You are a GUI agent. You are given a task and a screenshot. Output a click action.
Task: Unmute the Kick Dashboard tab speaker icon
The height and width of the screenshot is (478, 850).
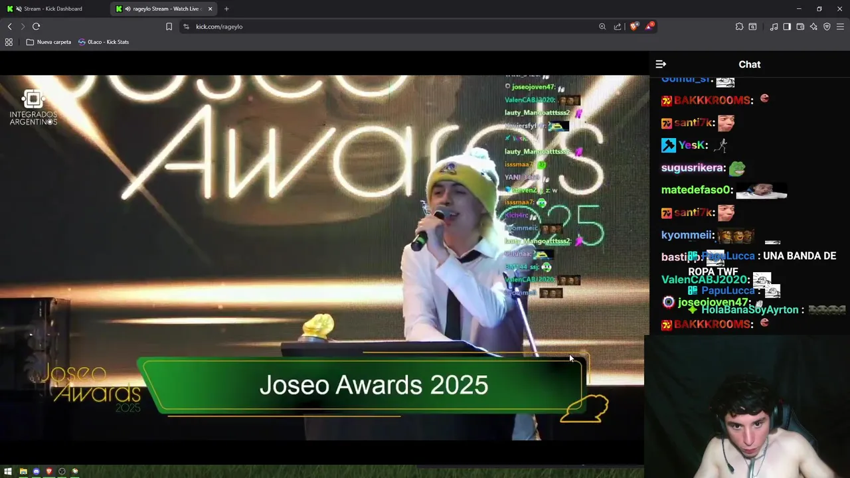click(19, 9)
